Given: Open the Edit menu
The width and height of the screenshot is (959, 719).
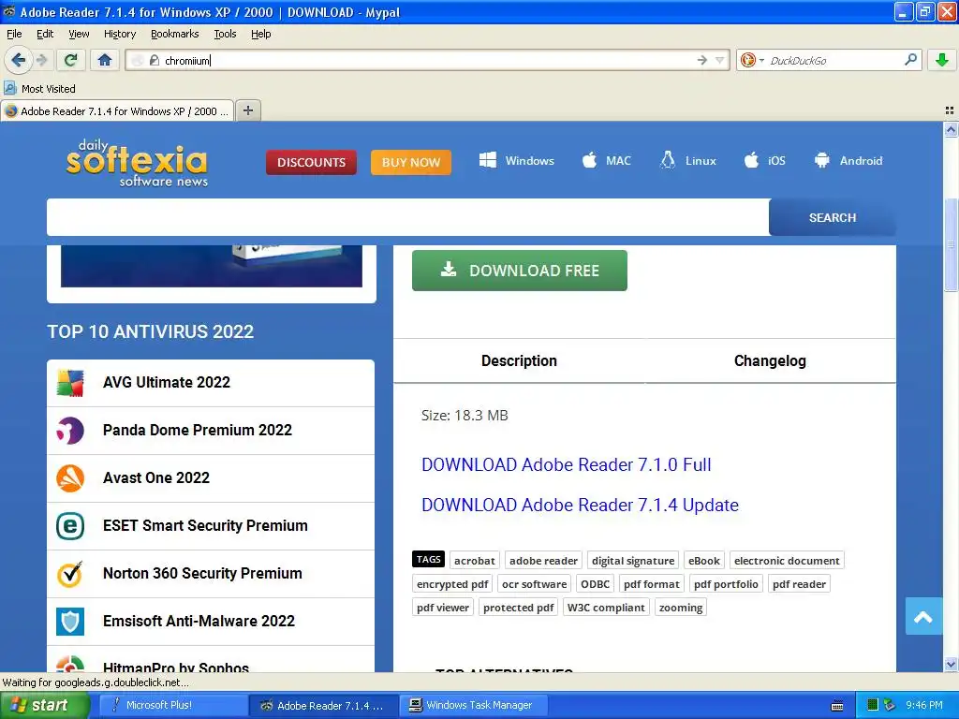Looking at the screenshot, I should (45, 34).
